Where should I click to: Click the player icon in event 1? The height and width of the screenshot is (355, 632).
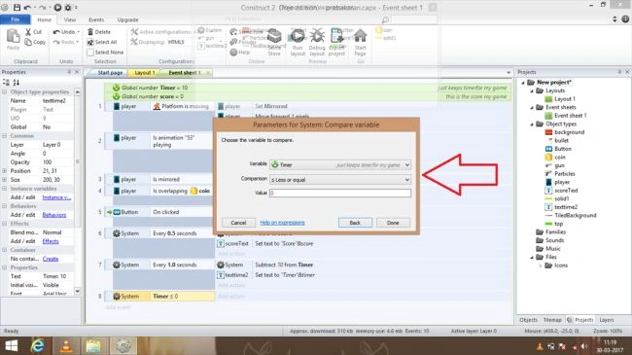pyautogui.click(x=117, y=107)
